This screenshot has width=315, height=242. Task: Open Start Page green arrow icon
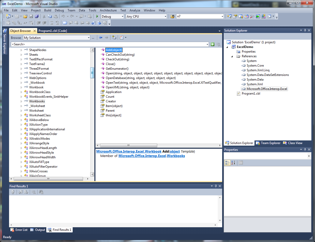point(258,16)
